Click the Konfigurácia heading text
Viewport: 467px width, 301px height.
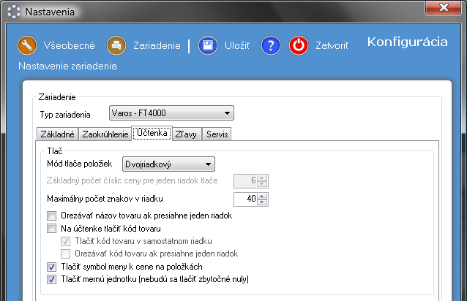click(407, 42)
